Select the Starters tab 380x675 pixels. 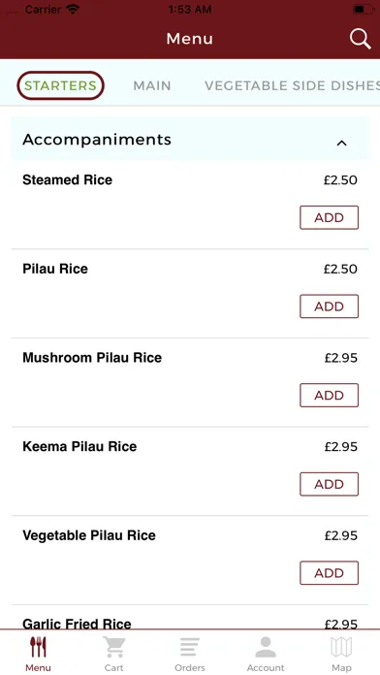pos(60,85)
